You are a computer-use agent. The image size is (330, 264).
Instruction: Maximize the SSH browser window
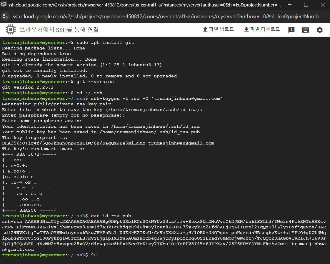pos(306,5)
